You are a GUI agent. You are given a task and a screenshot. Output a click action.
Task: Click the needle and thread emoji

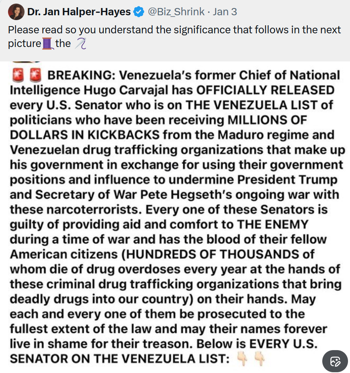pos(80,43)
